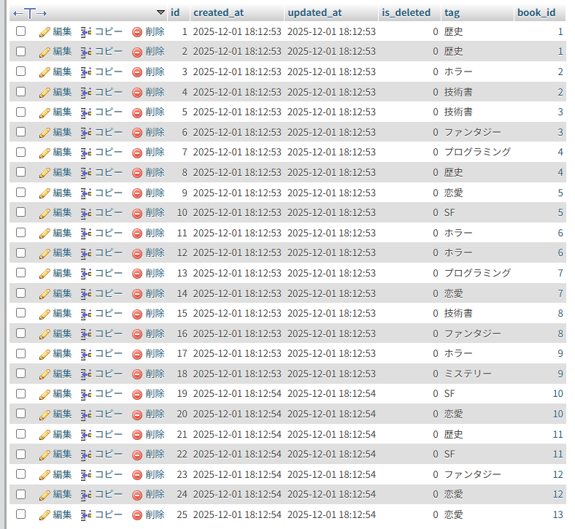
Task: Click the copy icon for row id 13
Action: (85, 273)
